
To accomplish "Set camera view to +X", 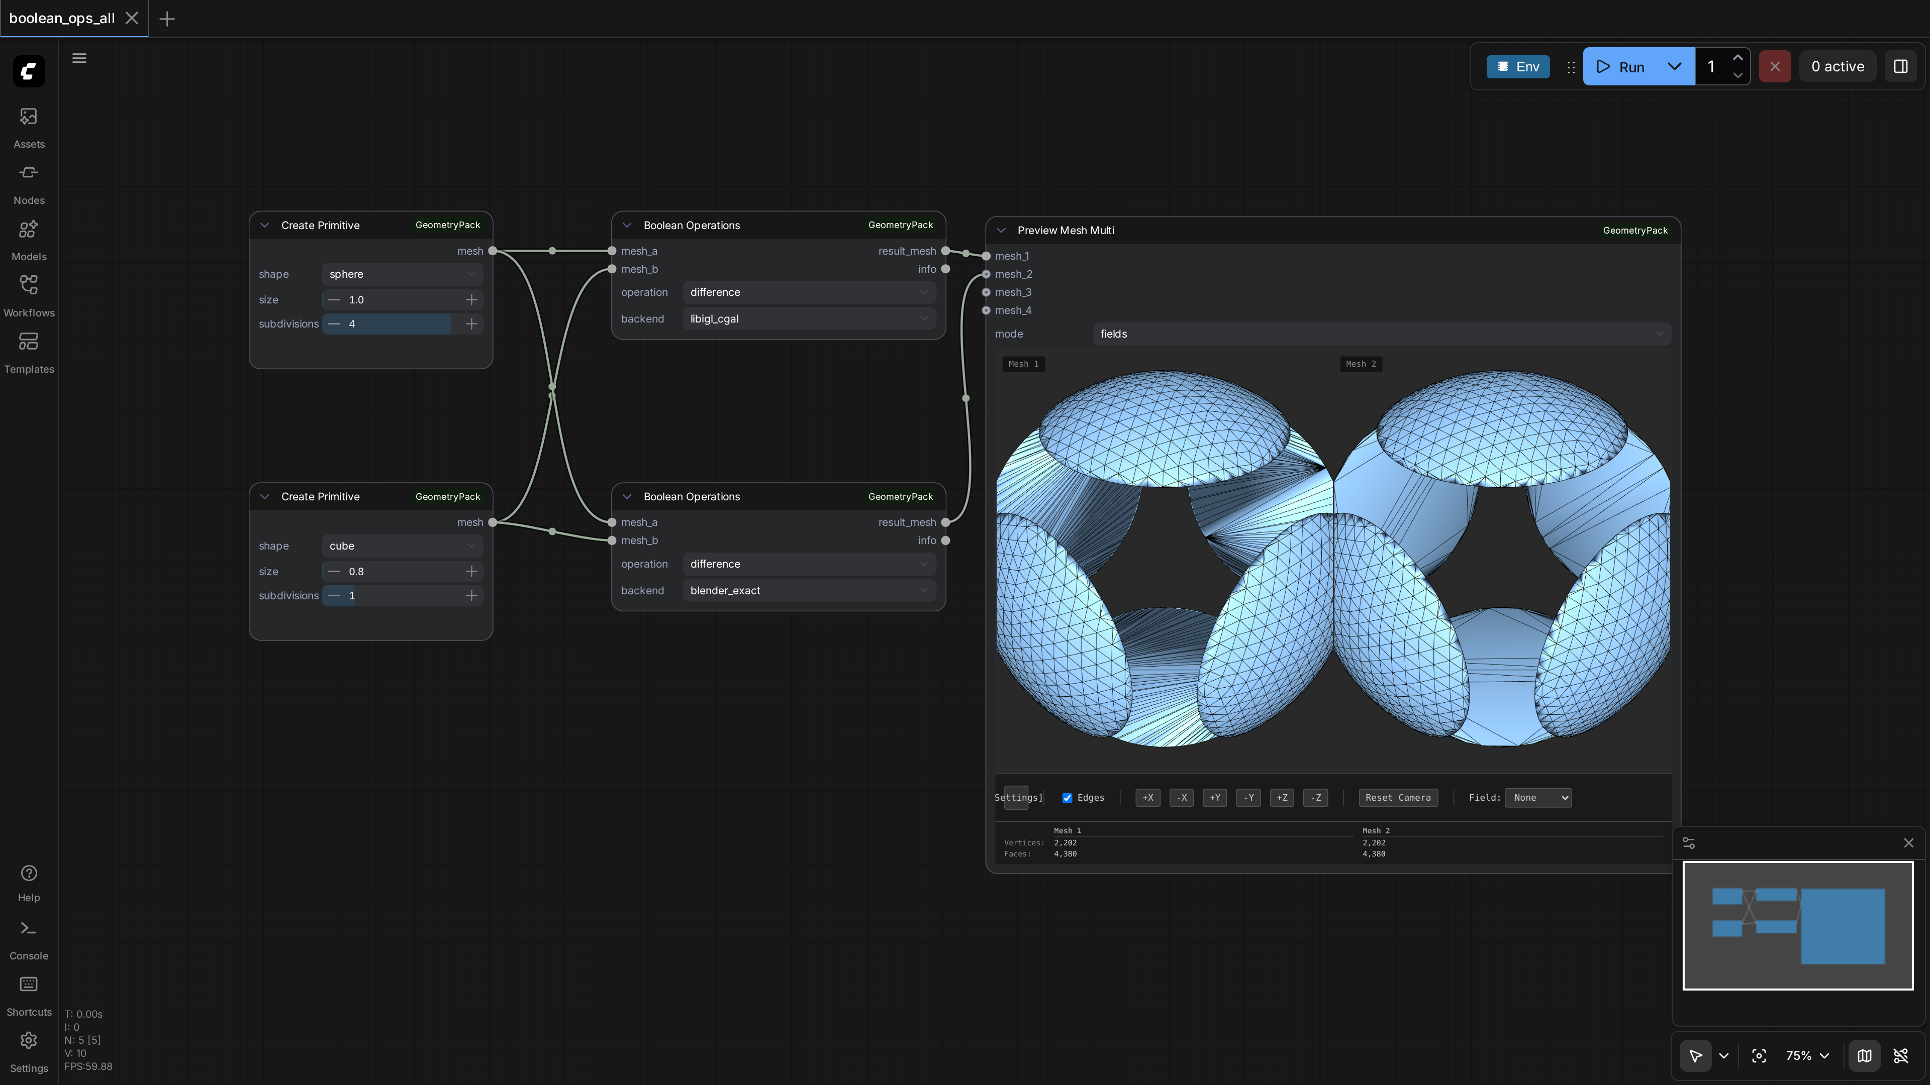I will 1148,798.
